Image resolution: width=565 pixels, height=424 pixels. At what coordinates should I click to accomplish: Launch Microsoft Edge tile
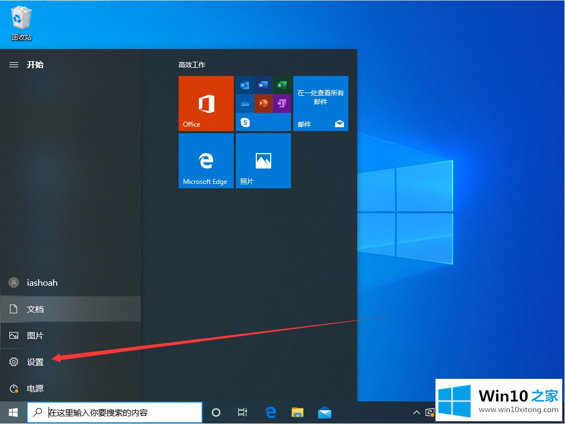tap(206, 161)
